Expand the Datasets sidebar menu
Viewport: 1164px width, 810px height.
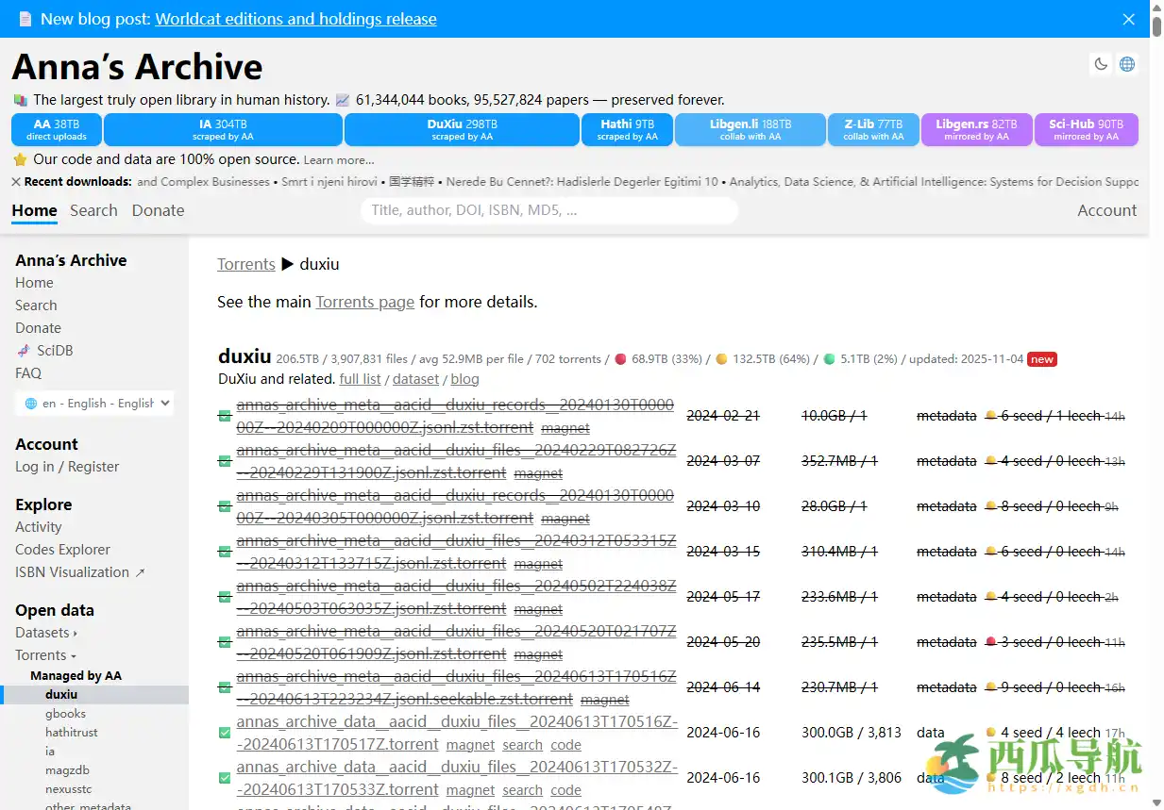pos(46,633)
